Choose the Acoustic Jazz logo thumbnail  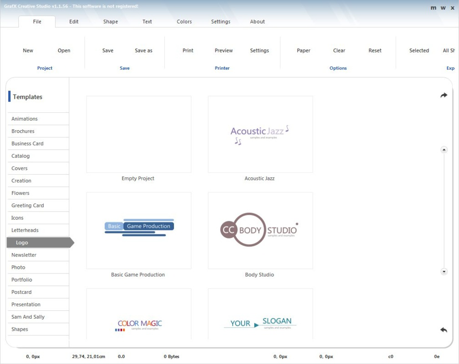click(x=260, y=134)
